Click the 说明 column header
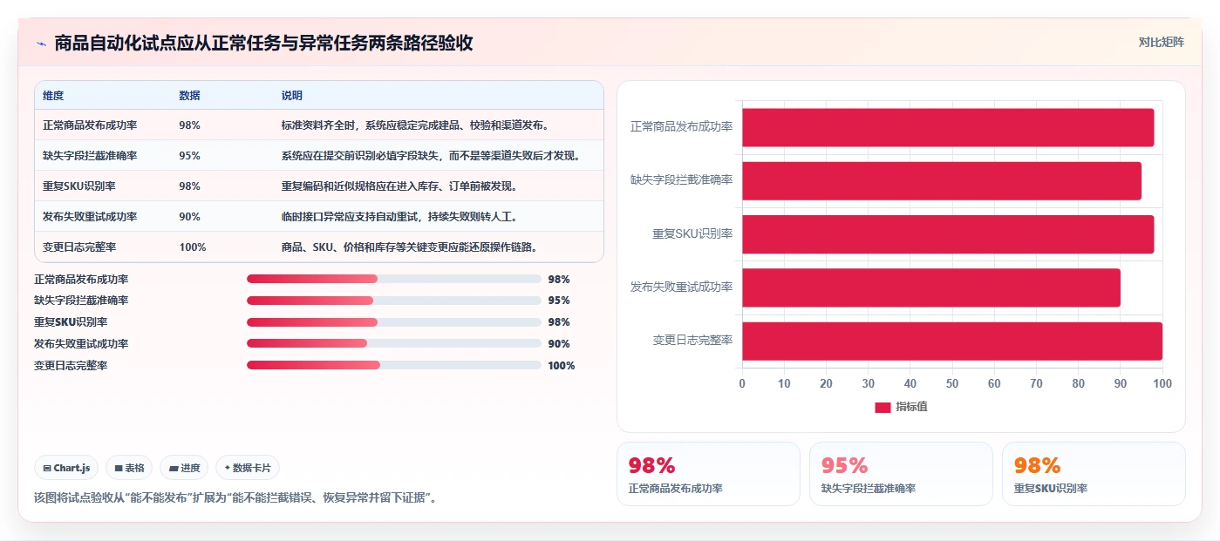This screenshot has width=1220, height=541. pyautogui.click(x=292, y=95)
